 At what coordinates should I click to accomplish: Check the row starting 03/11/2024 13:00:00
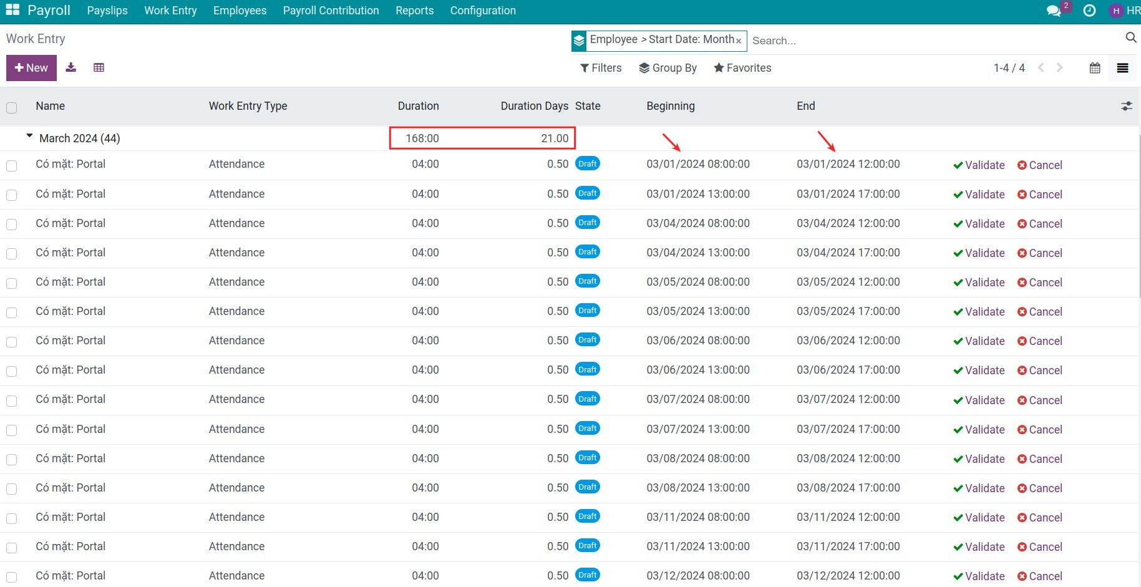tap(11, 548)
